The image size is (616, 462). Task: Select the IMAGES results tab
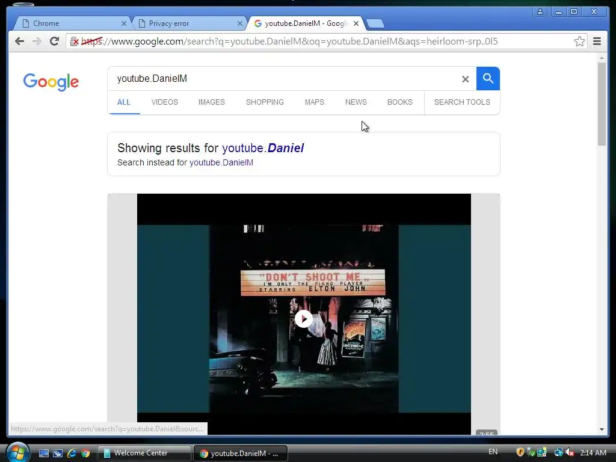point(211,102)
